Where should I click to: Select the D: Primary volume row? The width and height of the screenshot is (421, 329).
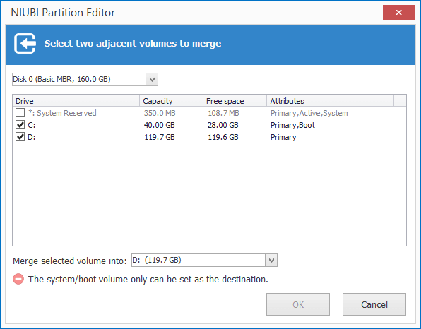[x=209, y=137]
